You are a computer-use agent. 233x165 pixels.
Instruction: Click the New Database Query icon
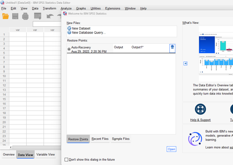point(69,32)
